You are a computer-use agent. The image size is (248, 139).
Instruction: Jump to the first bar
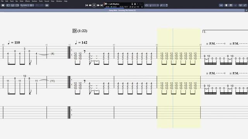click(86, 5)
